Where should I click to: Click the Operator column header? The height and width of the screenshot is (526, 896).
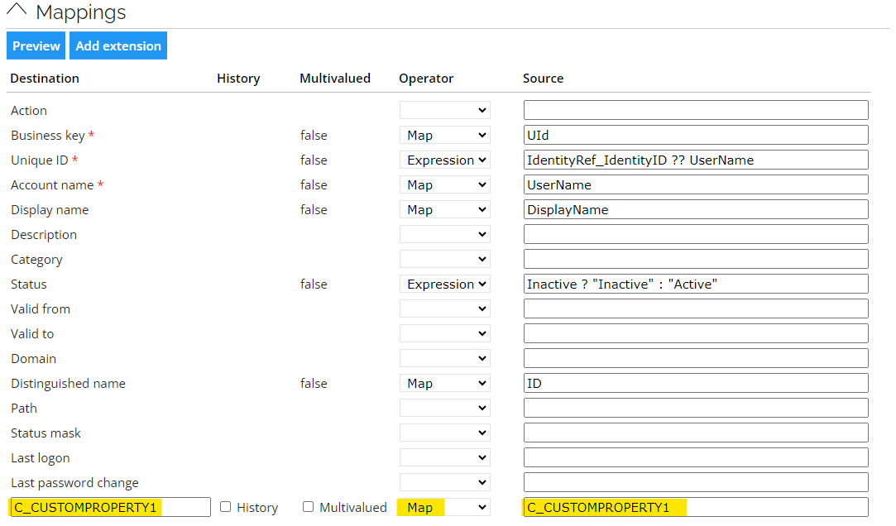(x=426, y=79)
